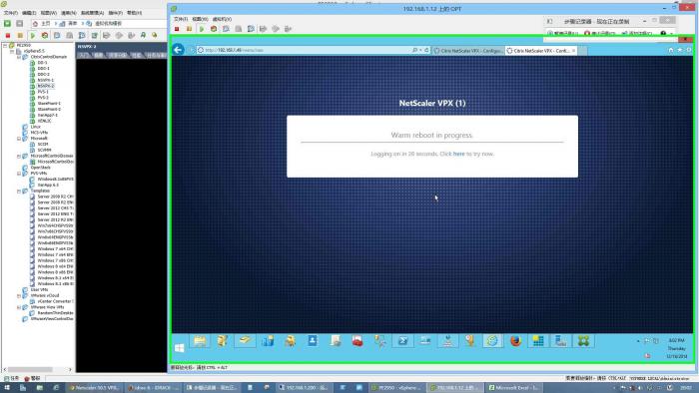
Task: Click home icon in vSphere navigation bar
Action: (x=35, y=23)
